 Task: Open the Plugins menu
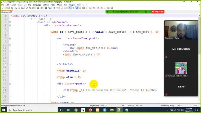click(72, 5)
